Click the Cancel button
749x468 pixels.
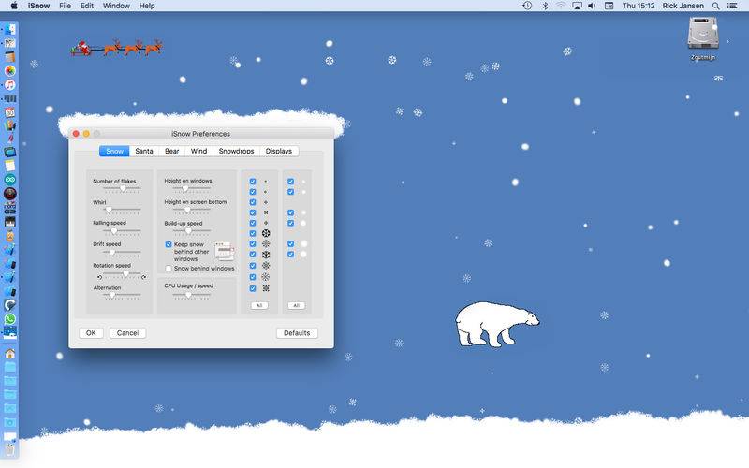(127, 333)
